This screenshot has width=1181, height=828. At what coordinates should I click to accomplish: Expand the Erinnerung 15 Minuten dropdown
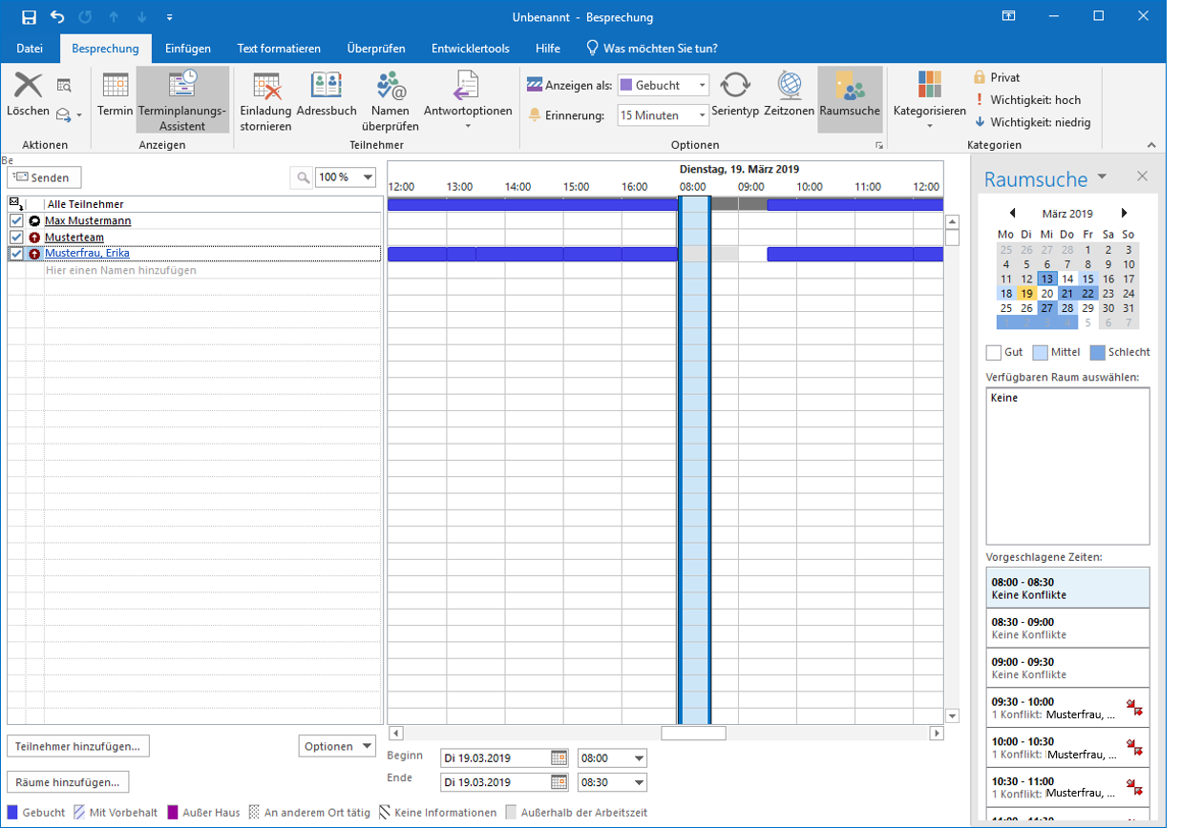pos(702,115)
